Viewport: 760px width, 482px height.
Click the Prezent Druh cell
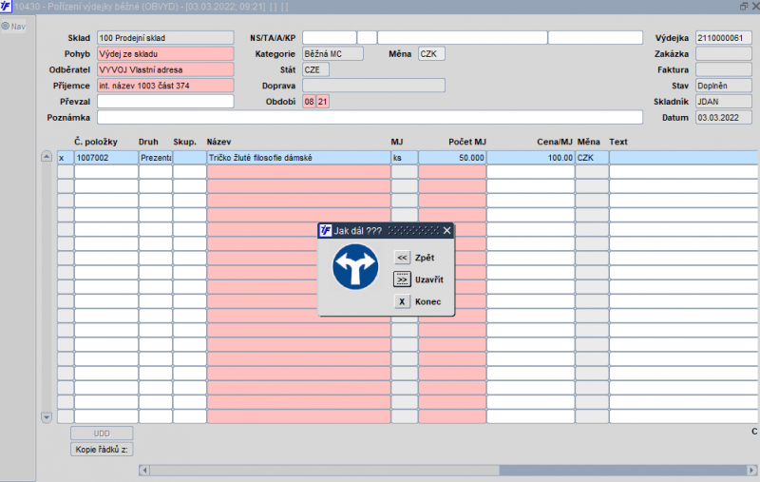(156, 158)
